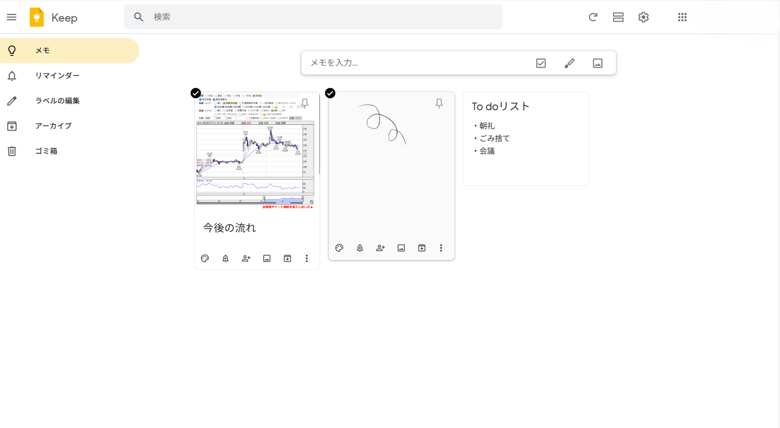780x428 pixels.
Task: Switch to リマインダー section
Action: tap(58, 75)
